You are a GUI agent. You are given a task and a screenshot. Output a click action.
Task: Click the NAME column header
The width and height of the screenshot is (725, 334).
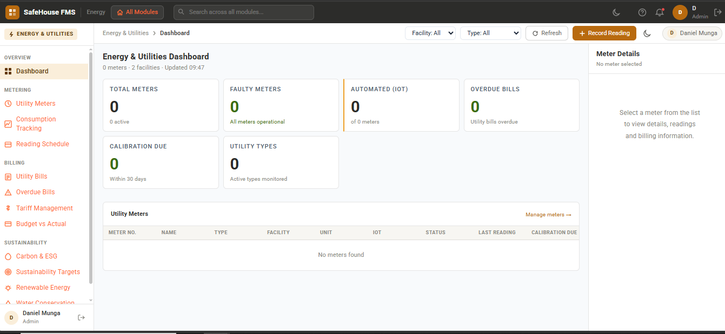[x=169, y=233]
